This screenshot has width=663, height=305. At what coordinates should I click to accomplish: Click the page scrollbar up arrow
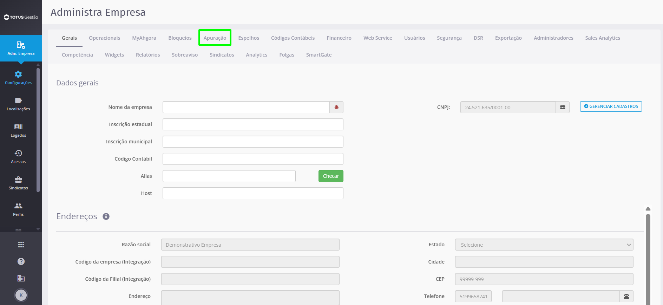pyautogui.click(x=648, y=209)
